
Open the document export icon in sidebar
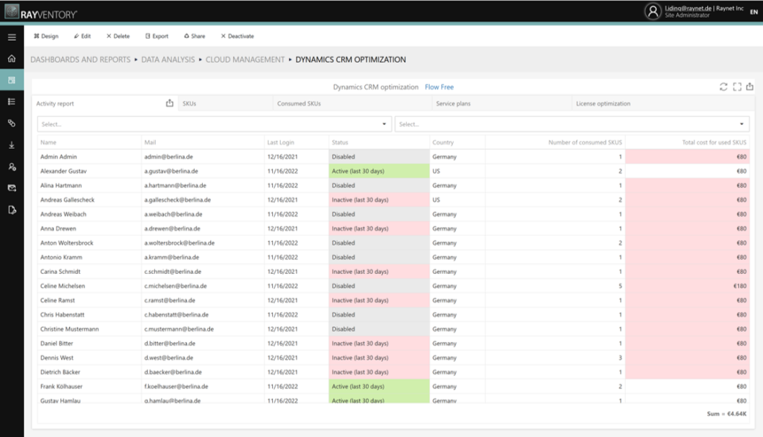[x=12, y=210]
